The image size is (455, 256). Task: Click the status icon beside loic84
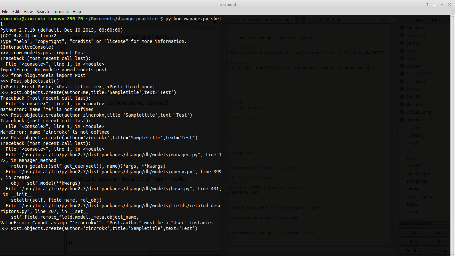402,97
